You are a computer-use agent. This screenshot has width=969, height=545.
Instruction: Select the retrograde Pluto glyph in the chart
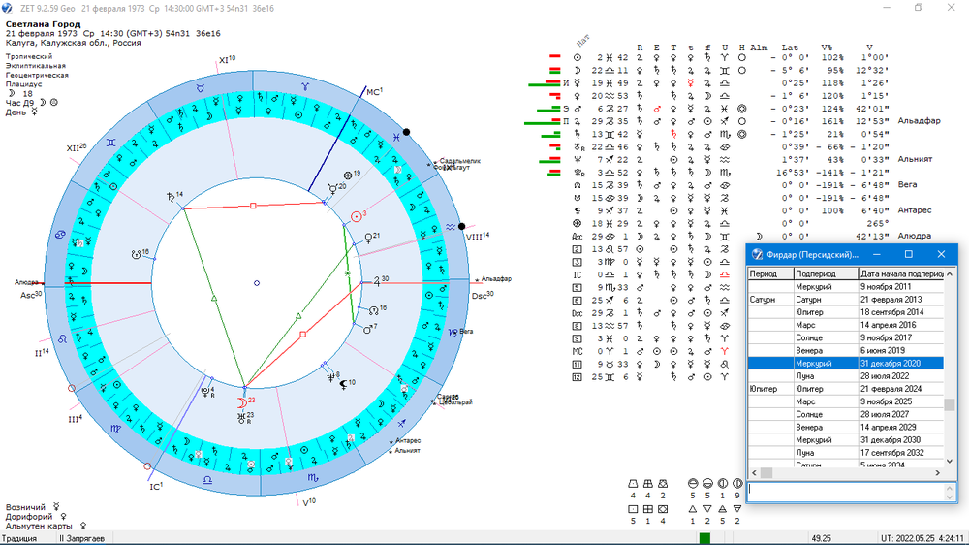[205, 391]
